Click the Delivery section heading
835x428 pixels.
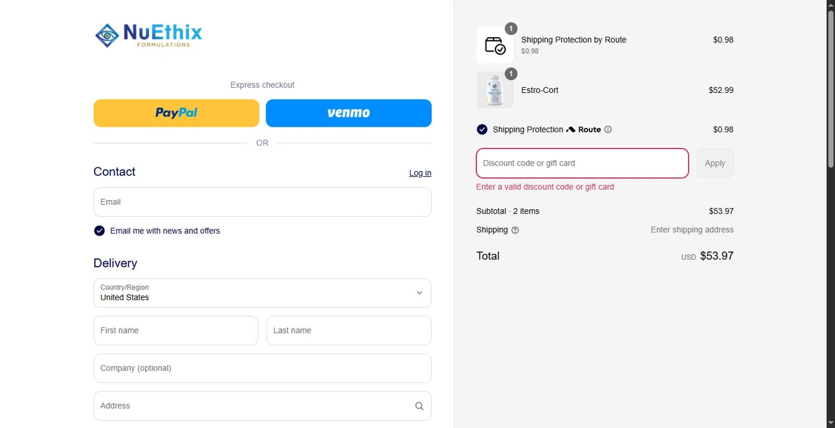click(115, 263)
